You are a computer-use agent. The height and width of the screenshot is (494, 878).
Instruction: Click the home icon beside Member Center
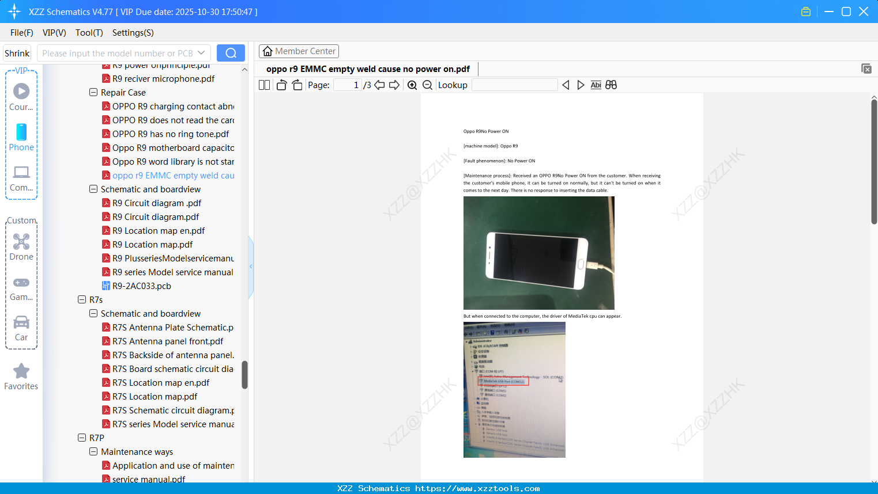pos(267,51)
